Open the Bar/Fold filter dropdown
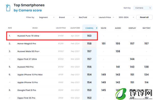The height and width of the screenshot is (100, 153). coord(86,17)
